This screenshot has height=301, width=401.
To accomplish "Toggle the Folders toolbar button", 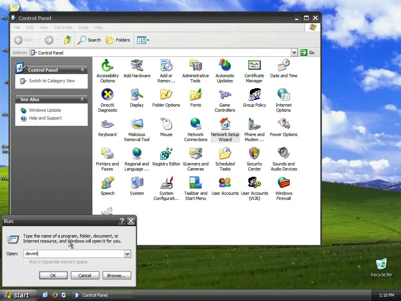I will click(x=118, y=40).
